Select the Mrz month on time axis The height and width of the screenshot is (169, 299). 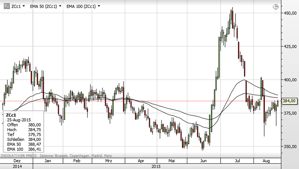pyautogui.click(x=108, y=161)
